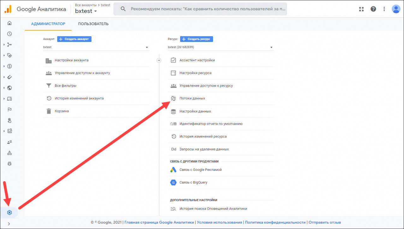The width and height of the screenshot is (404, 229).
Task: Click the Analytics search input field
Action: [205, 9]
